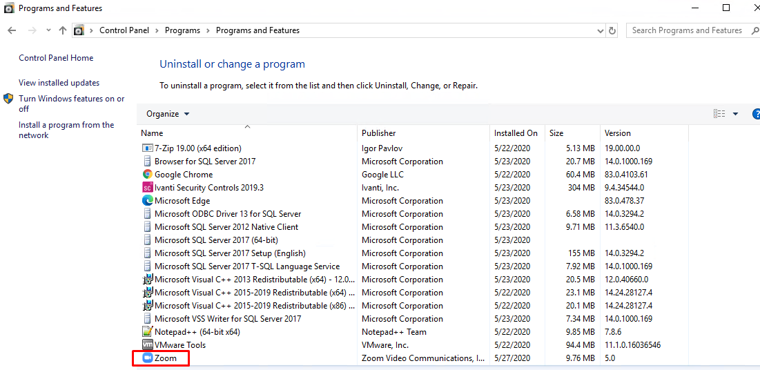Open View installed updates link
This screenshot has width=760, height=370.
pos(59,82)
